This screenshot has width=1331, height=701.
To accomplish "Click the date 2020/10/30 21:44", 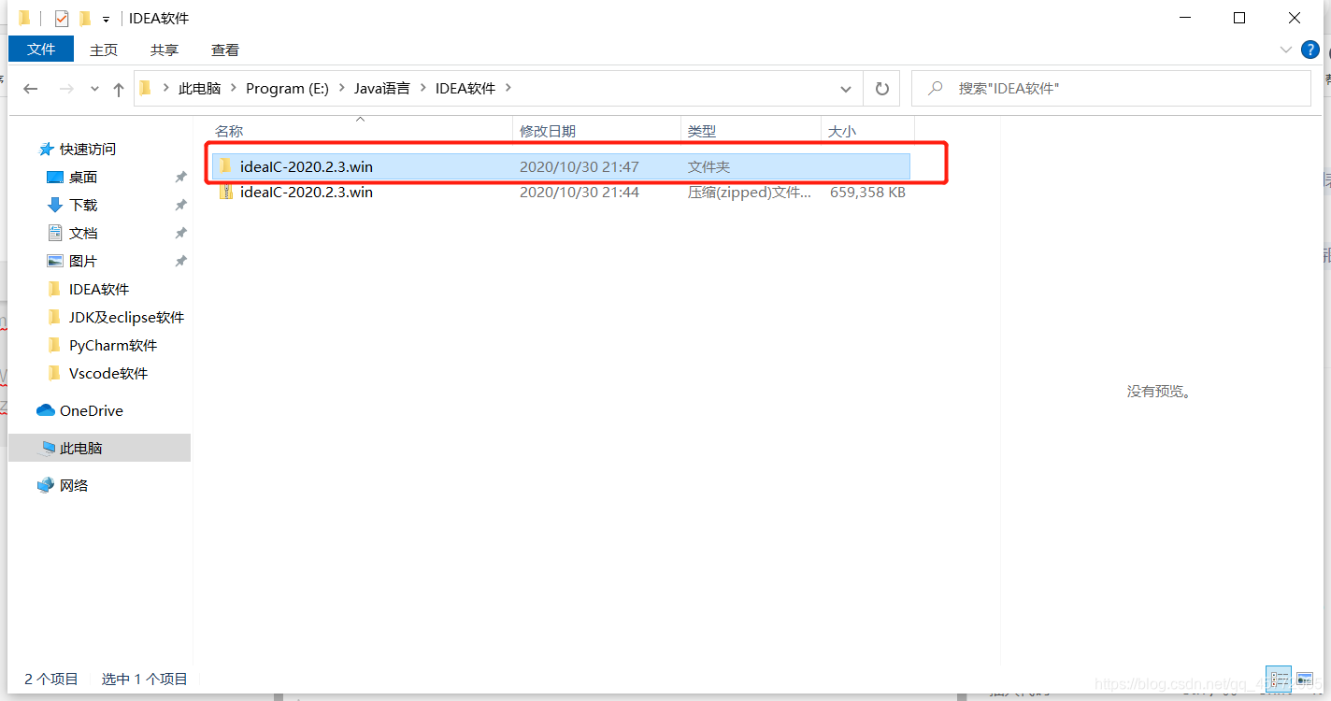I will click(580, 193).
